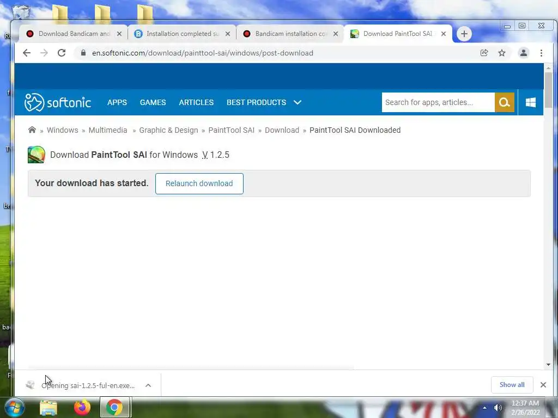
Task: Share this page via share icon
Action: tap(484, 53)
